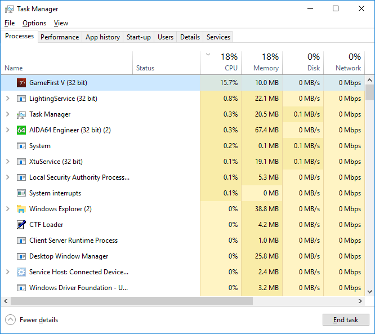Click the 67.4 MB memory value

(x=267, y=130)
